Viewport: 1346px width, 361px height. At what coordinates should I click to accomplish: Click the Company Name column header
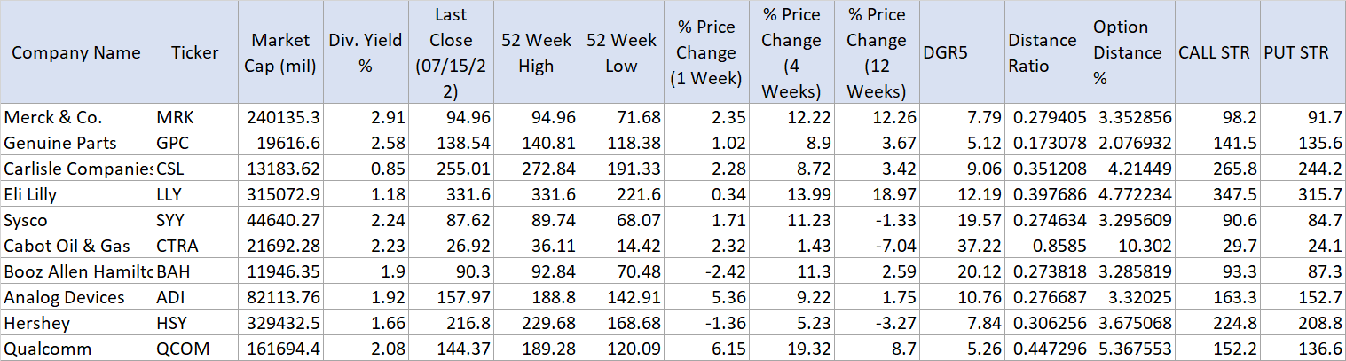click(76, 52)
